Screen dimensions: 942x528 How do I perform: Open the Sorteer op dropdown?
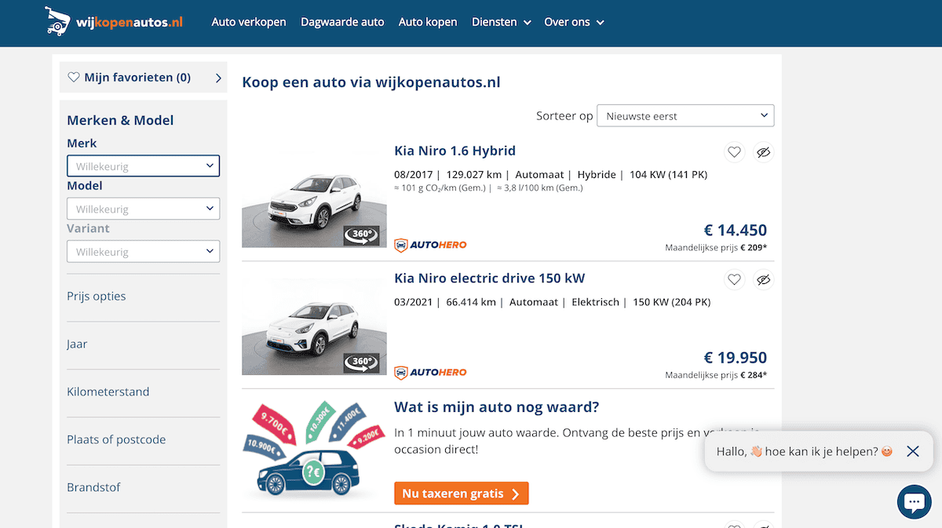685,116
